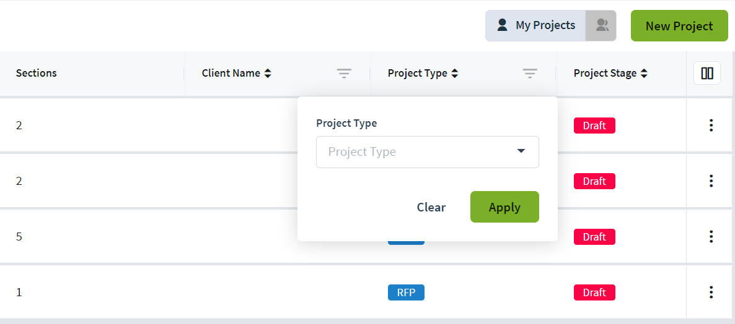Switch to the team projects view icon
735x324 pixels.
point(601,25)
